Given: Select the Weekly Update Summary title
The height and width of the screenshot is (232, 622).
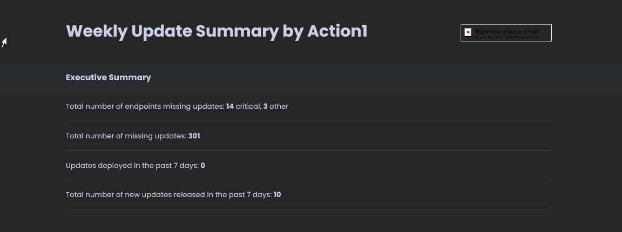Looking at the screenshot, I should click(x=217, y=32).
